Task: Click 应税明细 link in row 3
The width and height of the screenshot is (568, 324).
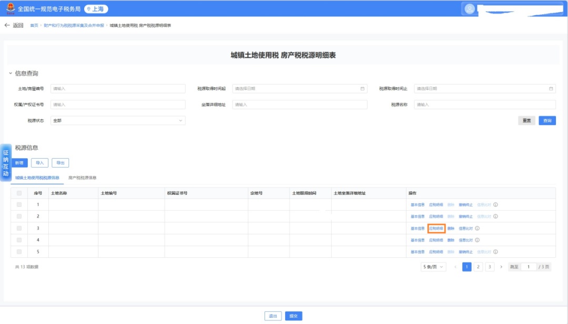Action: (x=436, y=228)
